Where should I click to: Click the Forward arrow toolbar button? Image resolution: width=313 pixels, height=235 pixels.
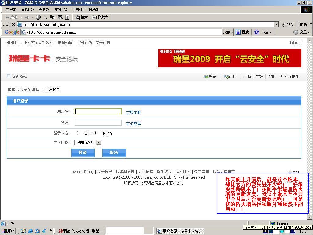click(27, 17)
